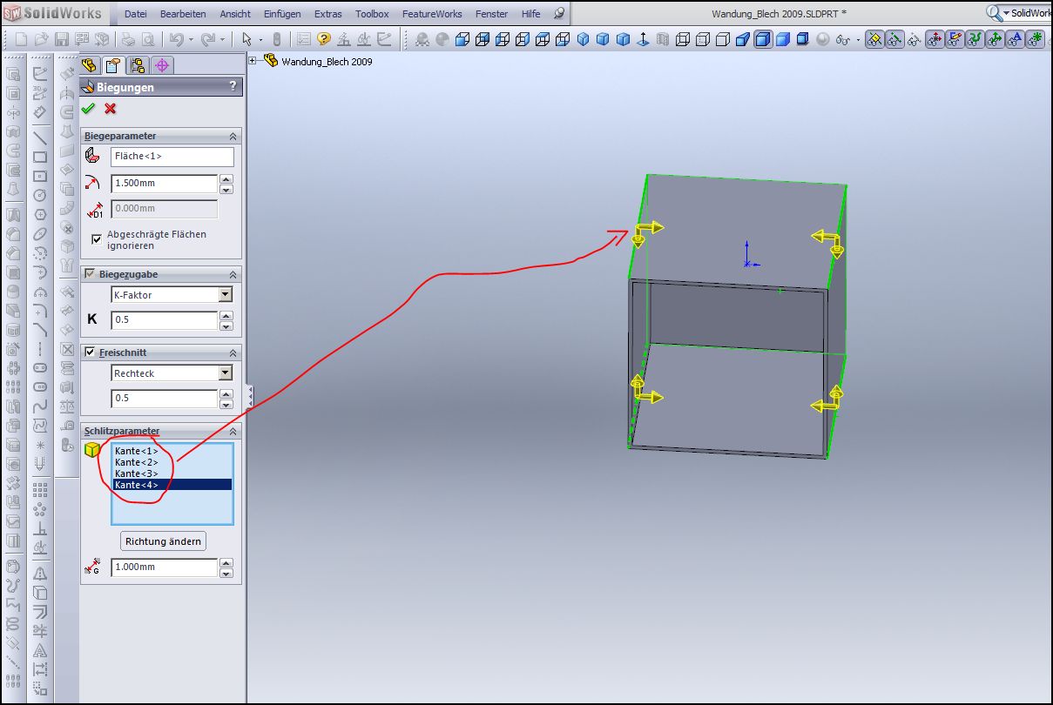1053x705 pixels.
Task: Open the K-Faktor dropdown
Action: click(x=226, y=295)
